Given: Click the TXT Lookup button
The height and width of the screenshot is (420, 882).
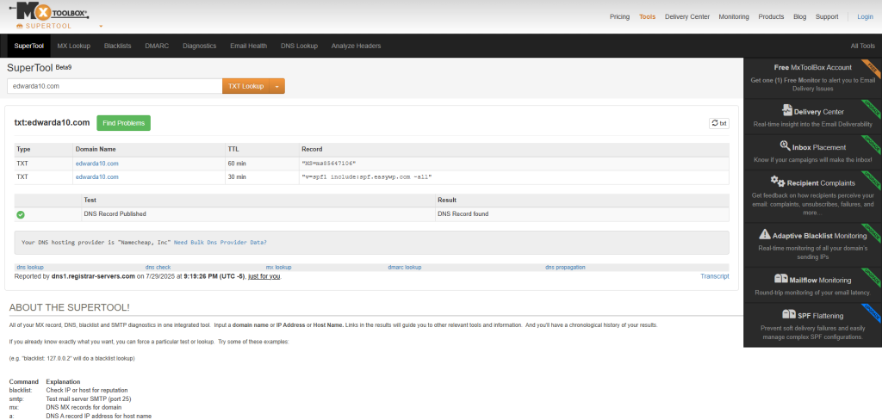Looking at the screenshot, I should (x=245, y=86).
